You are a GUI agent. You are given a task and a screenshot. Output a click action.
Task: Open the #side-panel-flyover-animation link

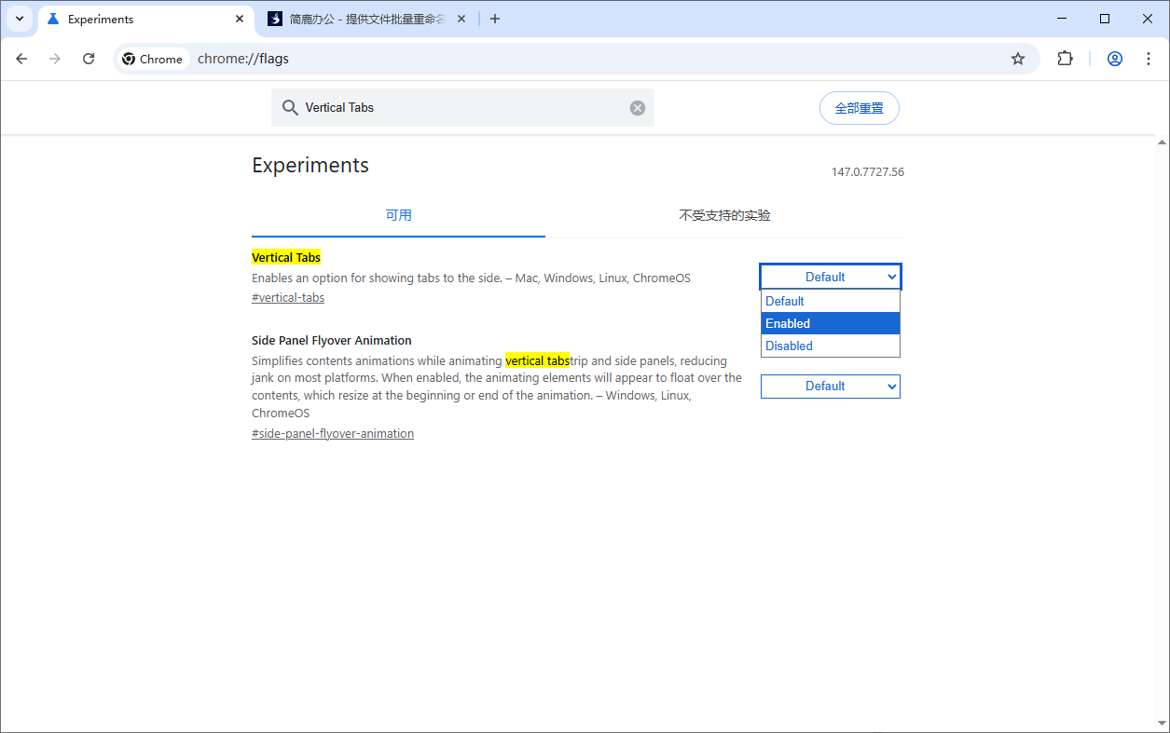[333, 434]
